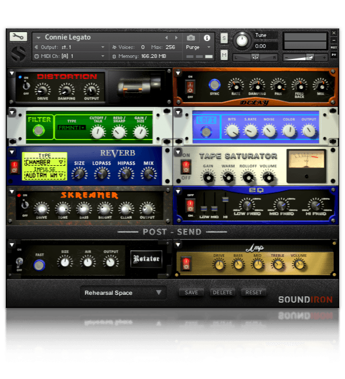
Task: Click the Reverb Size knob
Action: [79, 174]
